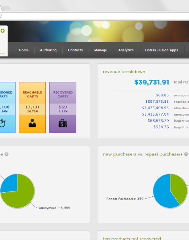The width and height of the screenshot is (189, 240).
Task: Click the shopping bag dollar icon
Action: 63,123
